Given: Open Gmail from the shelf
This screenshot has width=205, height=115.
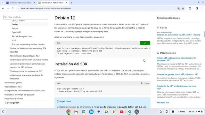Looking at the screenshot, I should point(76,111).
